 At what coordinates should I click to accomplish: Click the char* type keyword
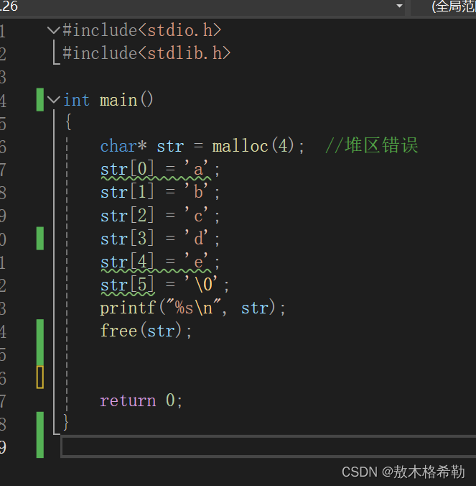(123, 146)
